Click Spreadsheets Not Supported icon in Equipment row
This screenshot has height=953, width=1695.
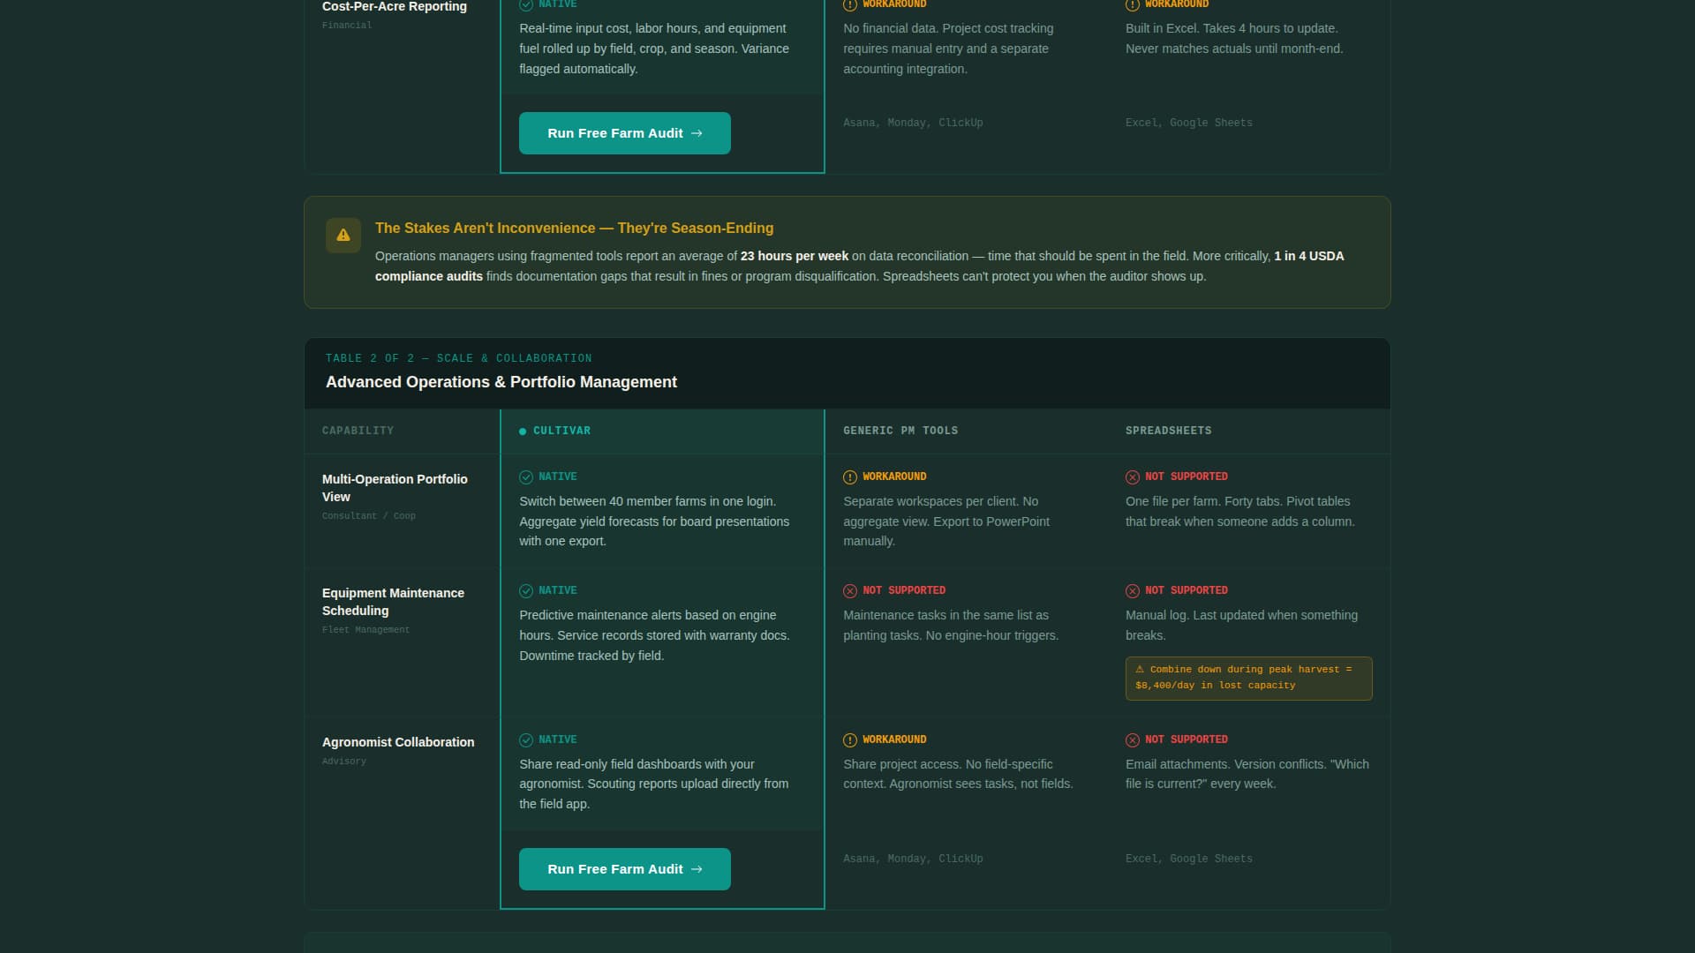coord(1133,591)
